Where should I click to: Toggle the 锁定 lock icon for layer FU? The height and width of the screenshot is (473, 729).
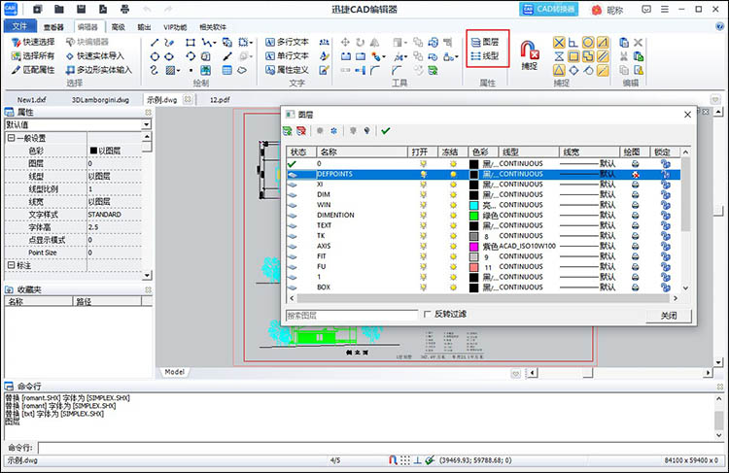click(x=666, y=267)
